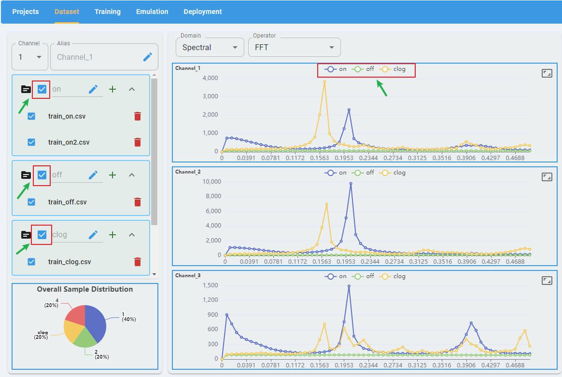Toggle train_on2.csv checkbox
Screen dimensions: 562x377
click(x=31, y=142)
